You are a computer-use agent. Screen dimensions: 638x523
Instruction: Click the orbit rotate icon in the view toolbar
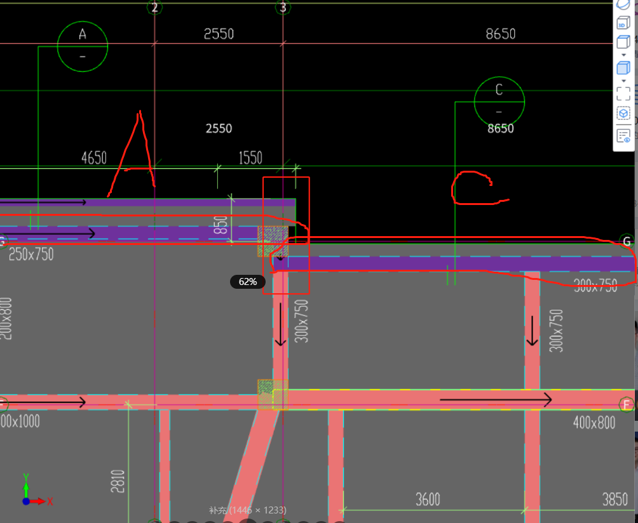[x=623, y=4]
